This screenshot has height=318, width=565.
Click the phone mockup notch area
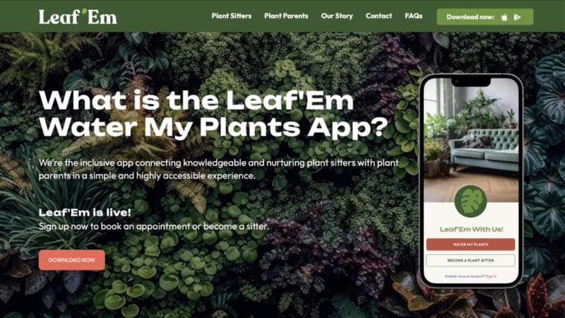[471, 82]
